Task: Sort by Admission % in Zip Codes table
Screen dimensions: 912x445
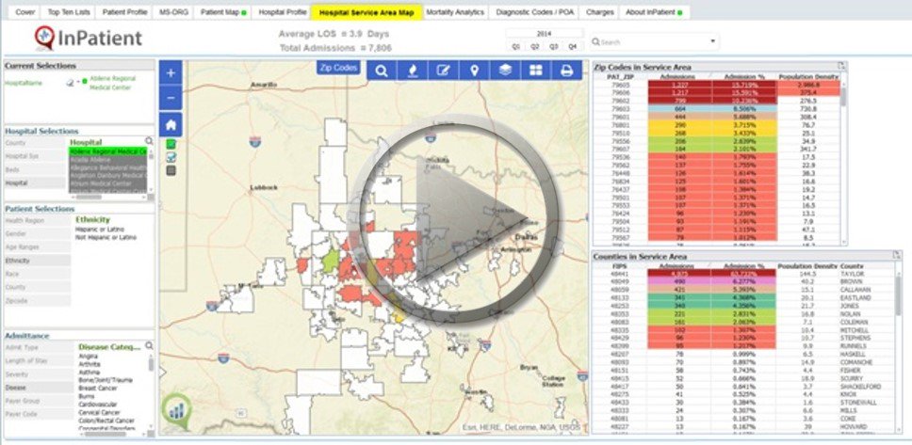Action: tap(742, 77)
